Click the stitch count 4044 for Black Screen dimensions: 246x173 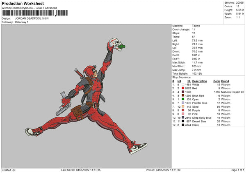click(x=188, y=125)
